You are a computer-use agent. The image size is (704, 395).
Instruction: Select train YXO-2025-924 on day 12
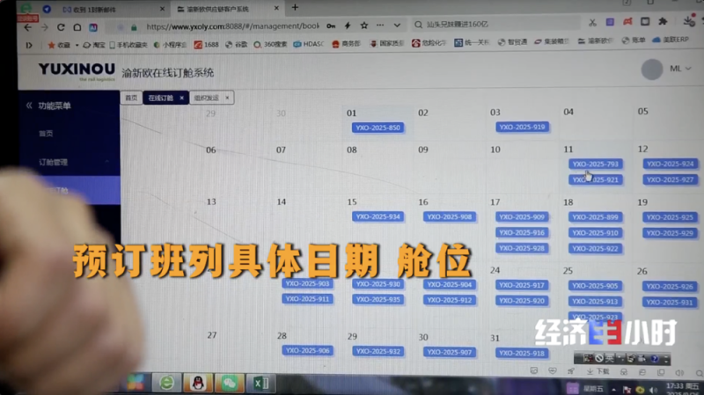tap(670, 164)
